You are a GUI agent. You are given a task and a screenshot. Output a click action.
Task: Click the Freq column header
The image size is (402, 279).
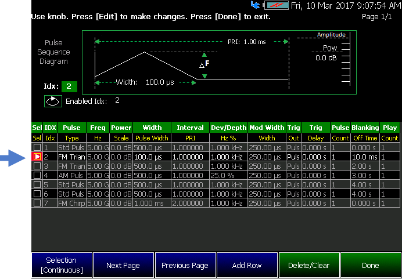pos(98,128)
